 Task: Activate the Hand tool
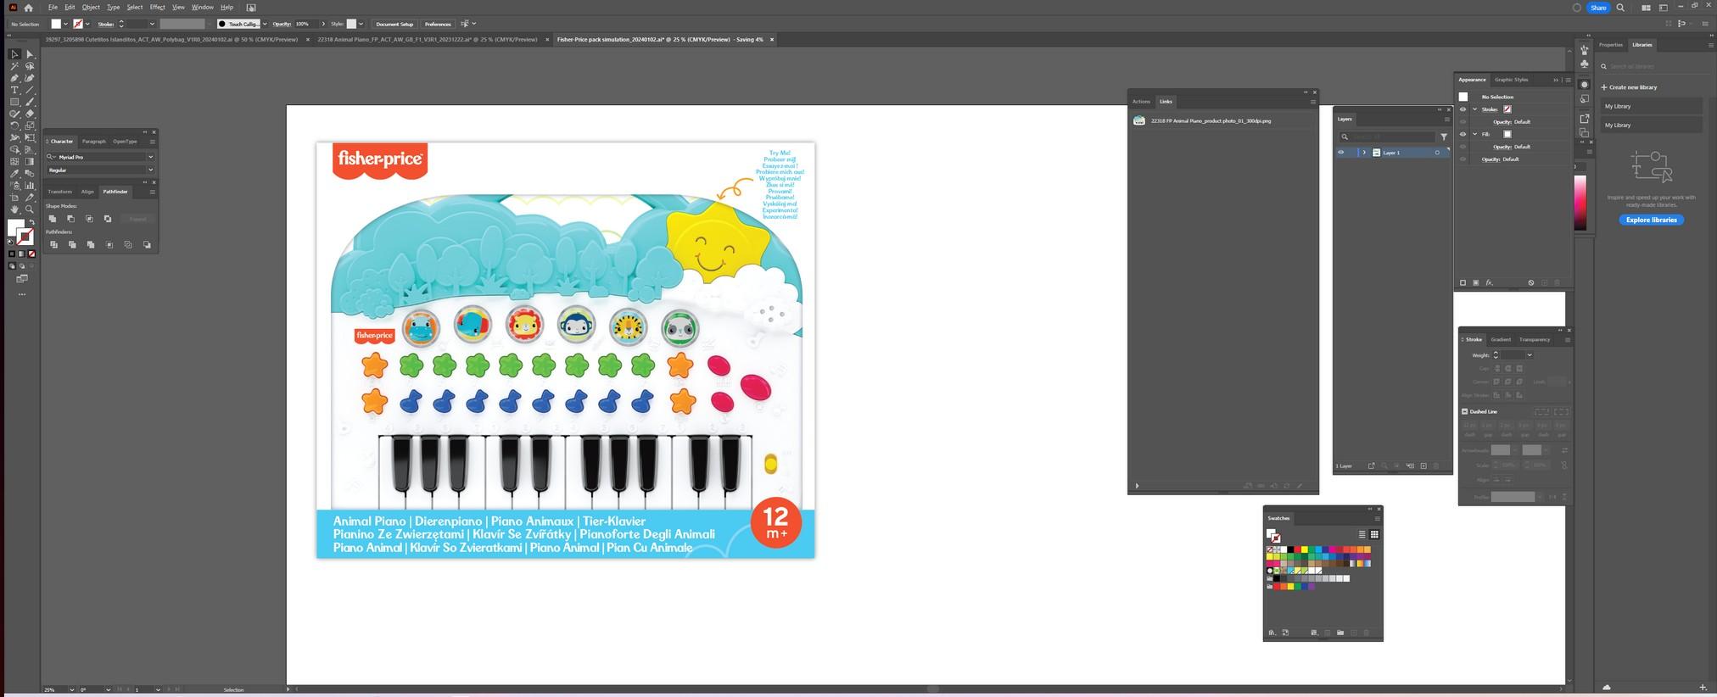[14, 209]
